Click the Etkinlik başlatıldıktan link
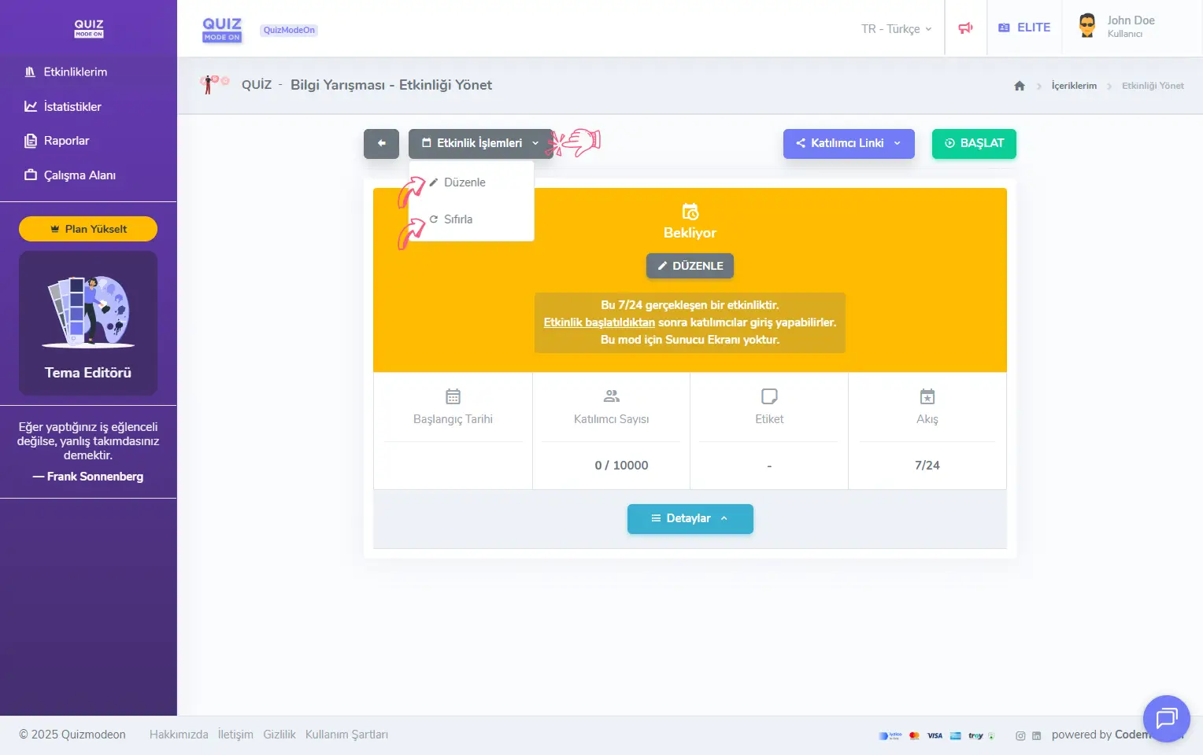 point(599,322)
